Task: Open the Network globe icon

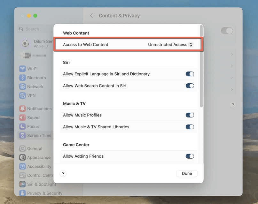Action: click(x=22, y=87)
